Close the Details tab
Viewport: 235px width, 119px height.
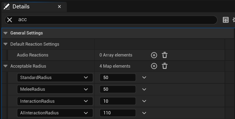coord(59,7)
